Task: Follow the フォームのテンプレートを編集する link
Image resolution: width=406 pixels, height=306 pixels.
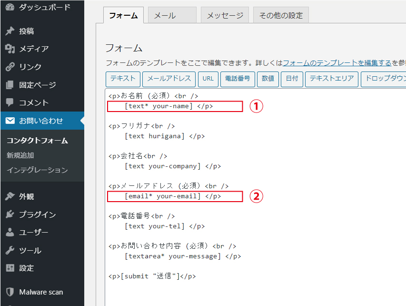Action: pos(337,63)
